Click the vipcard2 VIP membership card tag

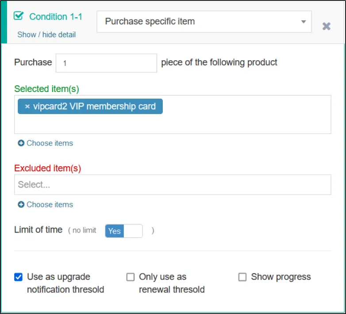94,107
